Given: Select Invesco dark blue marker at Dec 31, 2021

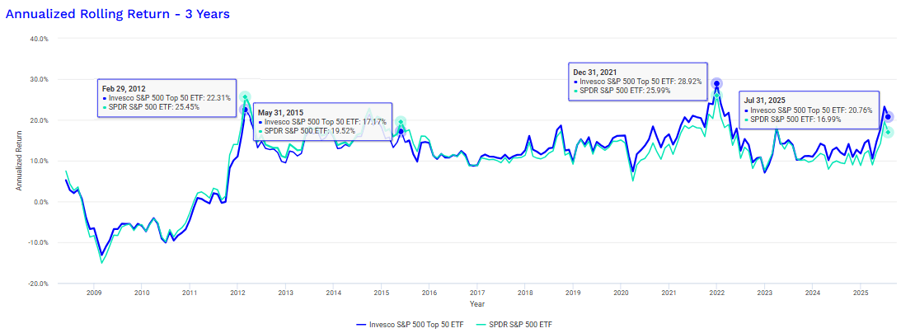Looking at the screenshot, I should tap(717, 83).
